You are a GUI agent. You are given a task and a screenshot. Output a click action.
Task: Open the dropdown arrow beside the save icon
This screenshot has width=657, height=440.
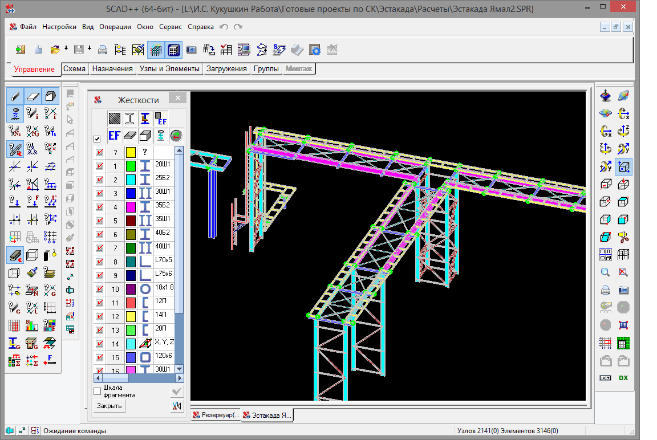(90, 48)
